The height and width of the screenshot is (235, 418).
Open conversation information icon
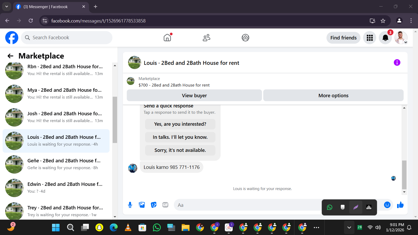click(397, 62)
